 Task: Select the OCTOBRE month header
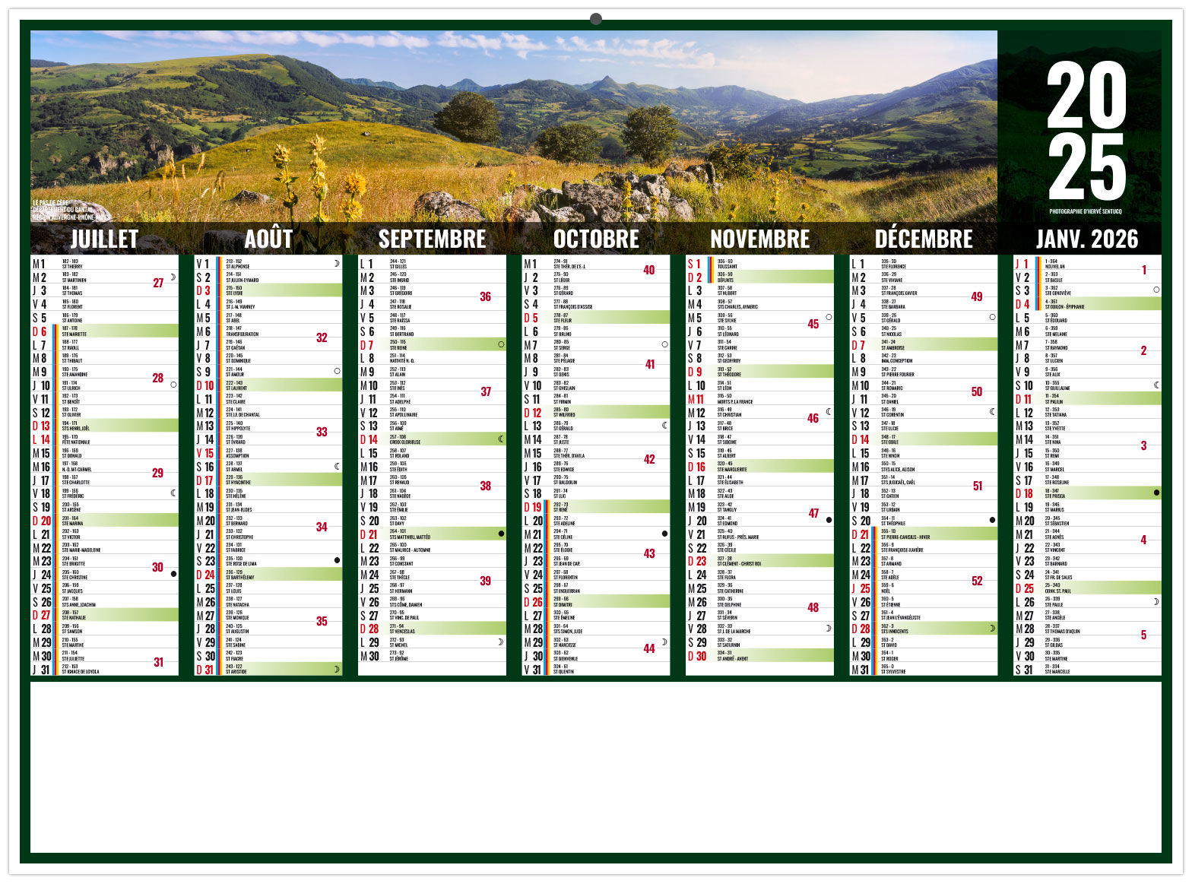click(596, 239)
